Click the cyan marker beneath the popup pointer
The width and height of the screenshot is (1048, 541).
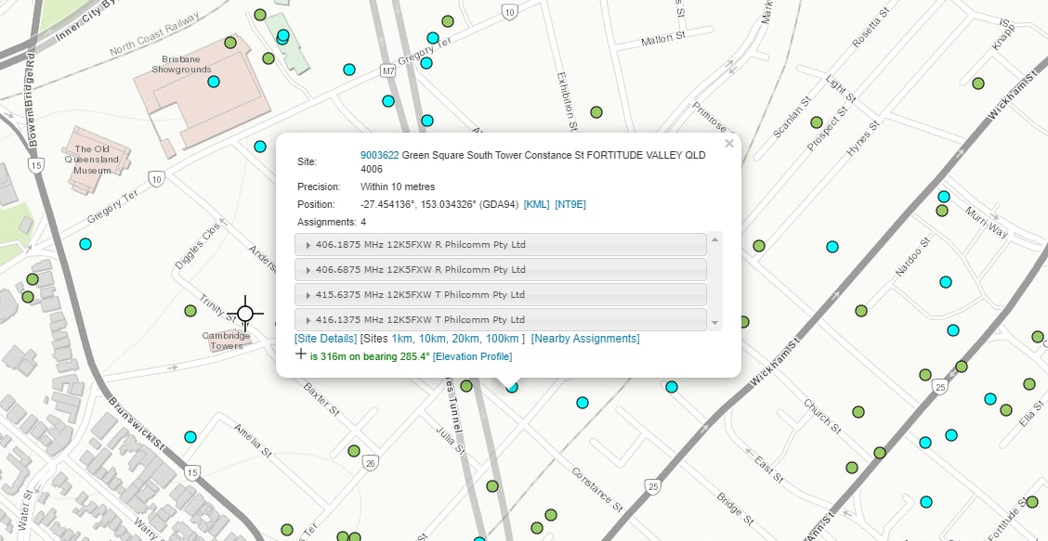click(512, 387)
